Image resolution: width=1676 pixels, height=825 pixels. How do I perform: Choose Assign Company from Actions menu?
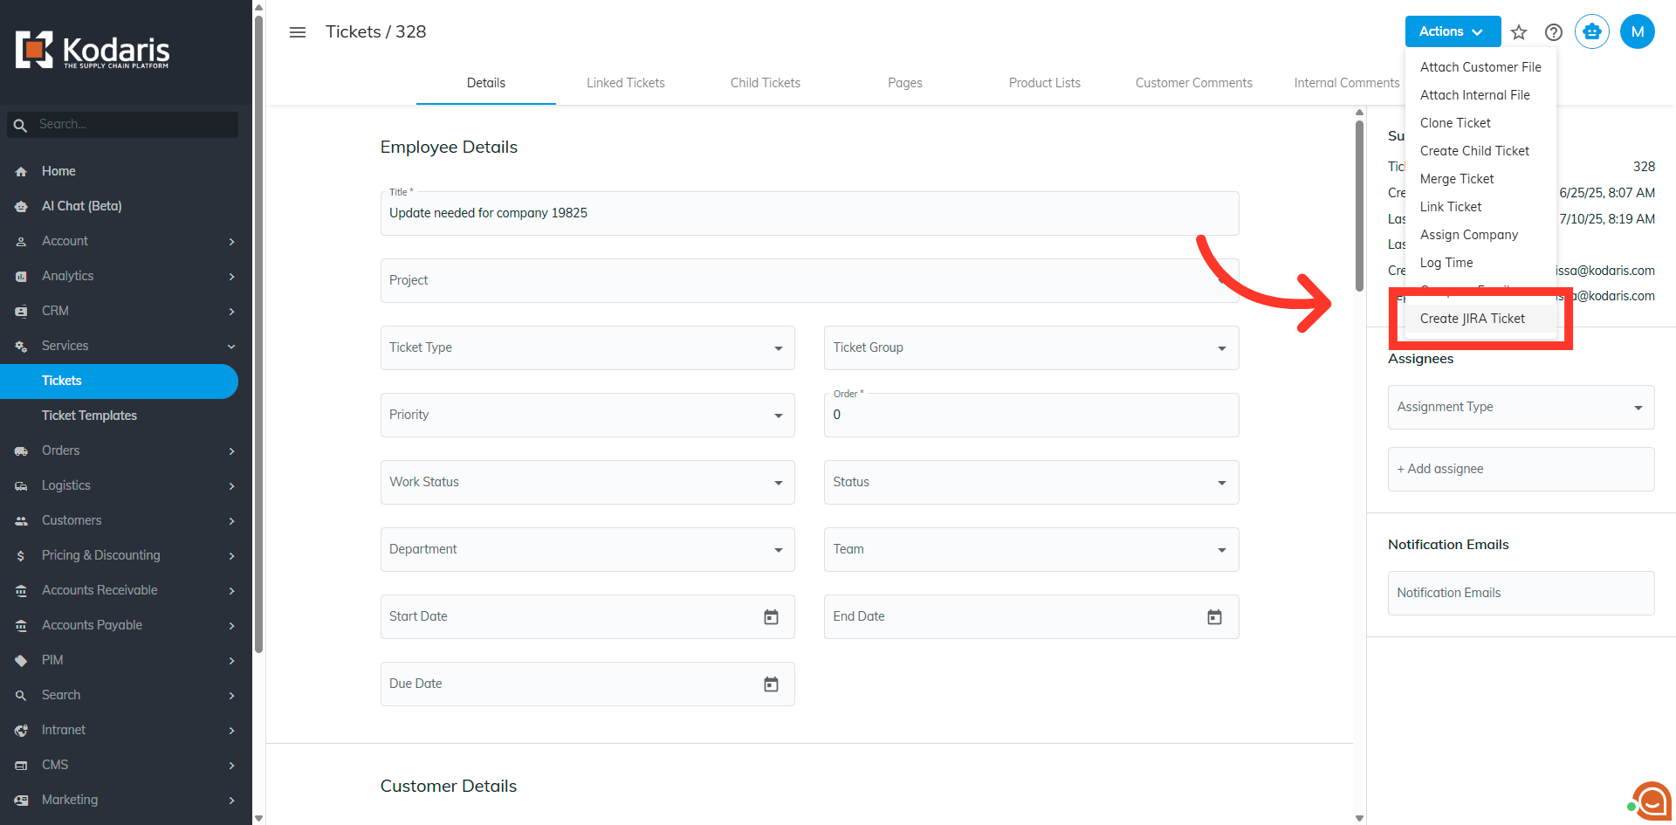[1480, 235]
